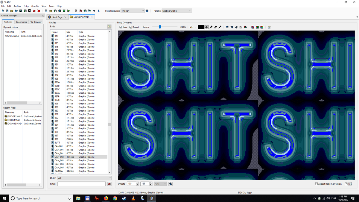
Task: Select the CAR02A entry
Action: [79, 171]
